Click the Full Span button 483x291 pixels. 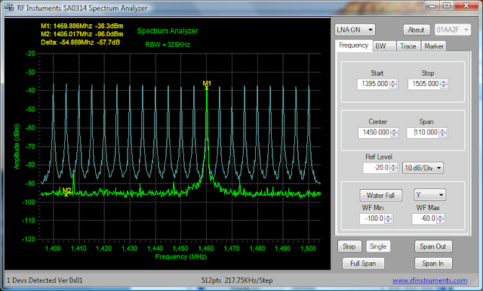363,263
